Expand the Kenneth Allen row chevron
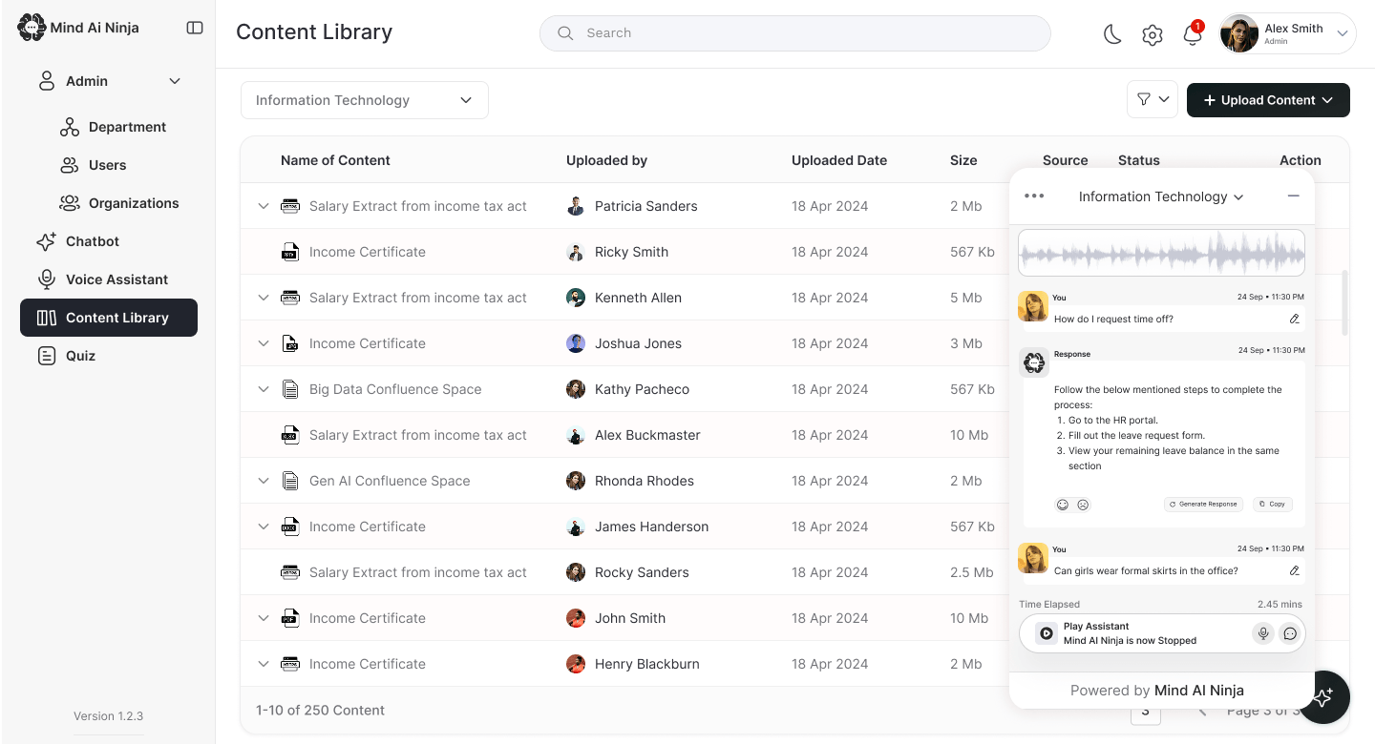 [264, 298]
